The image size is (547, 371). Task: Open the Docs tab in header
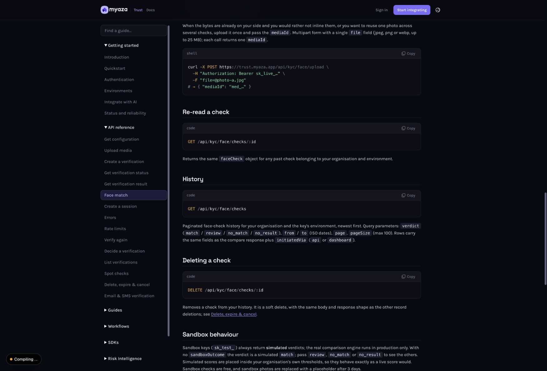tap(150, 10)
